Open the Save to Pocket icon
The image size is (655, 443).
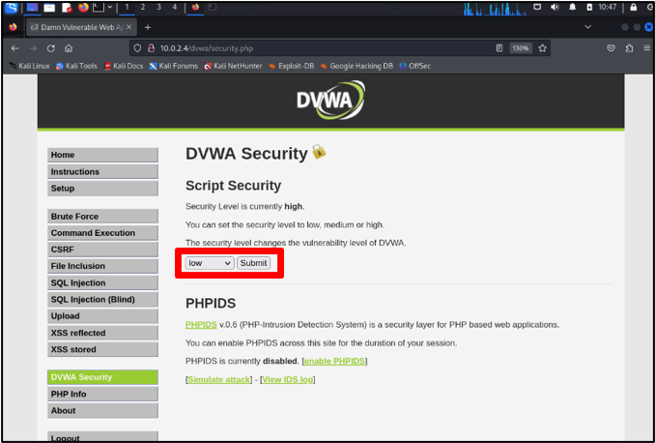click(611, 48)
